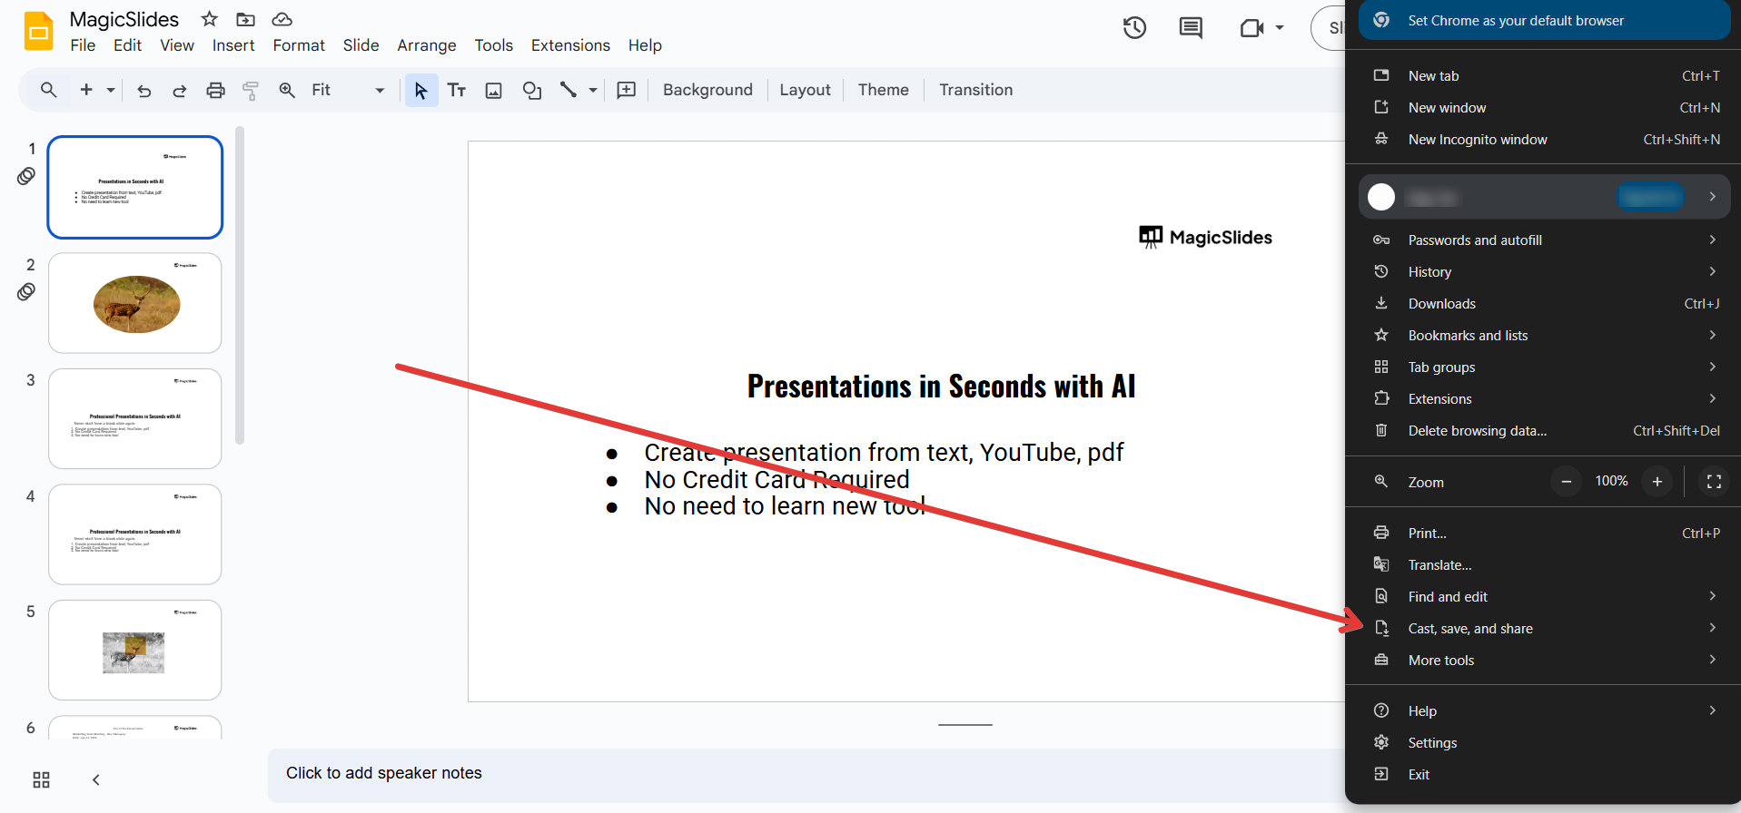Choose New Incognito window
The height and width of the screenshot is (813, 1741).
point(1544,140)
